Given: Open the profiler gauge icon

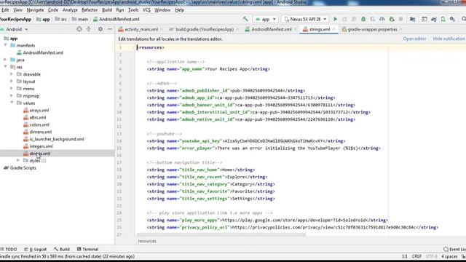Looking at the screenshot, I should pos(382,19).
